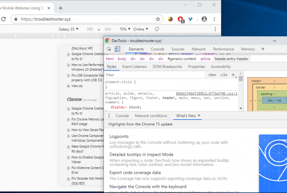Switch to the Console tab in DevTools
Screen dimensions: 287x193
[x=157, y=49]
